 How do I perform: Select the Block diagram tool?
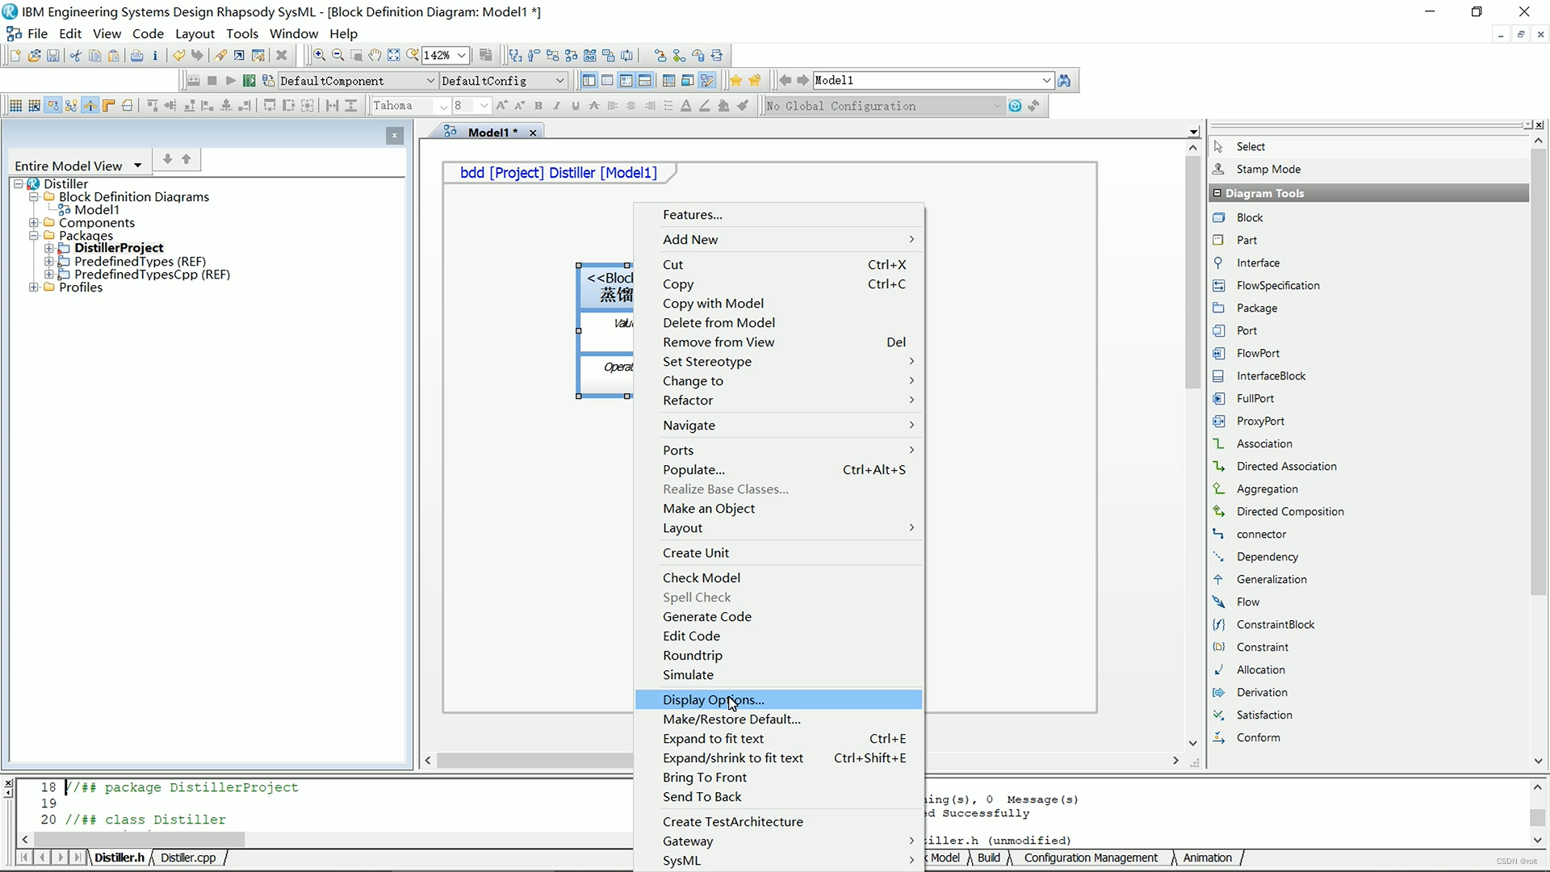pyautogui.click(x=1249, y=217)
